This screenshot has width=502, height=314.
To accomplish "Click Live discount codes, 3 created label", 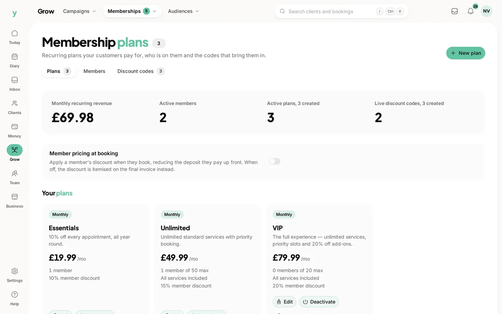I will tap(409, 103).
